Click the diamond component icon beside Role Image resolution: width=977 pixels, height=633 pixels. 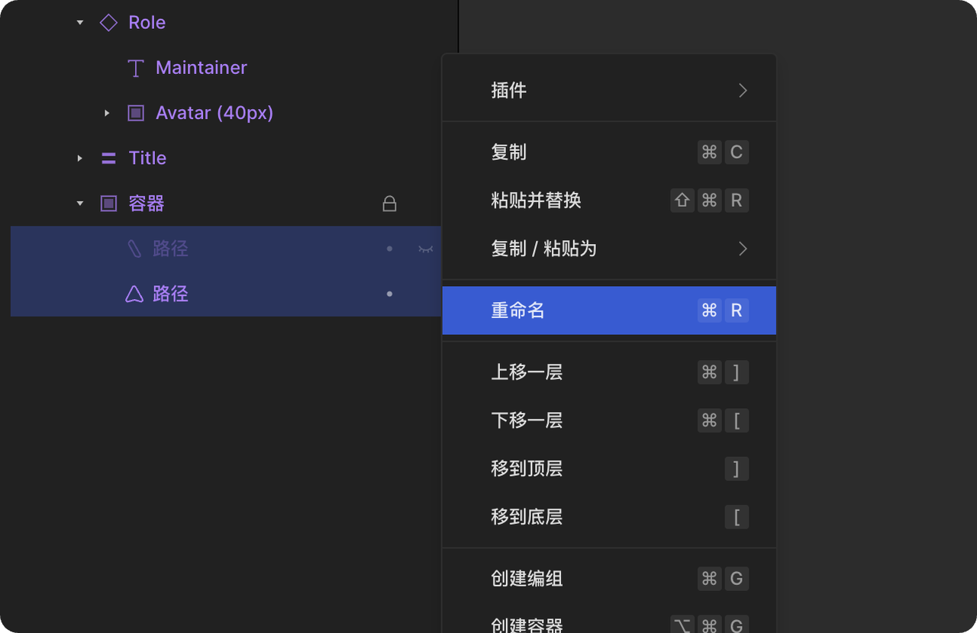(x=108, y=23)
